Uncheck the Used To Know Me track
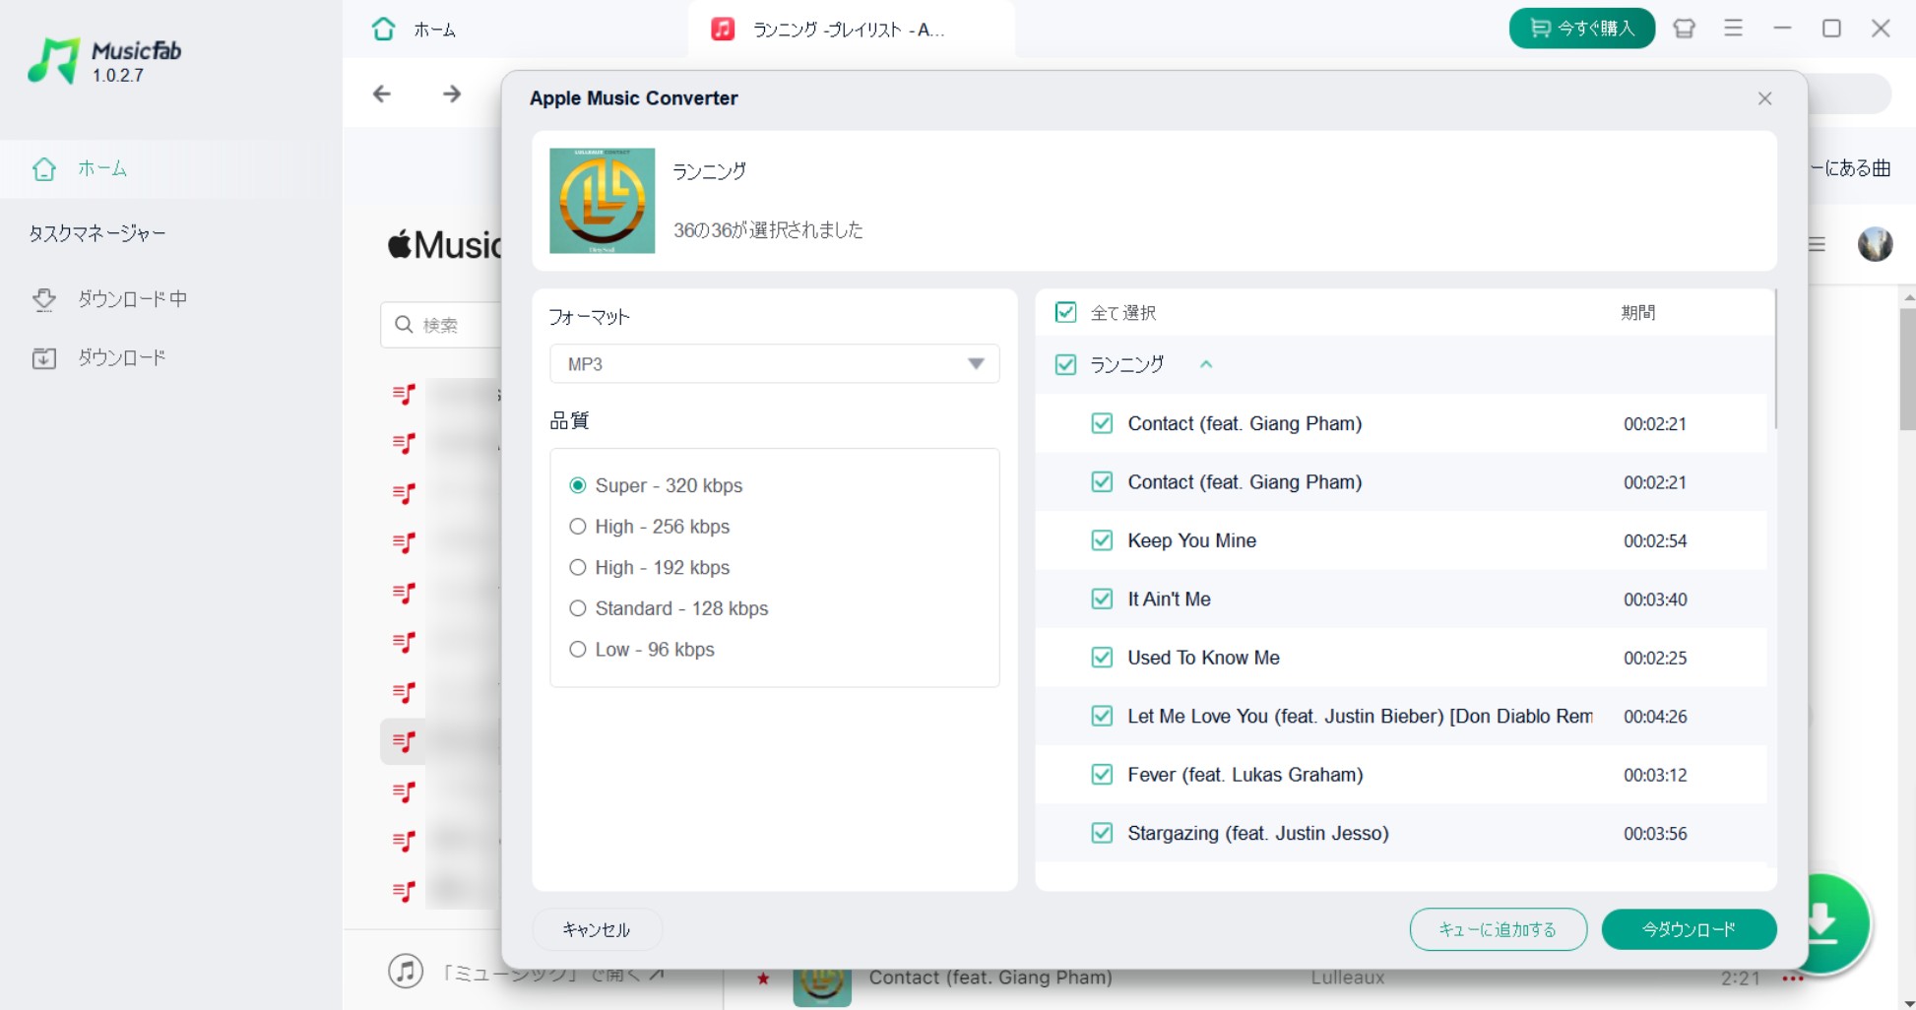 pyautogui.click(x=1102, y=658)
